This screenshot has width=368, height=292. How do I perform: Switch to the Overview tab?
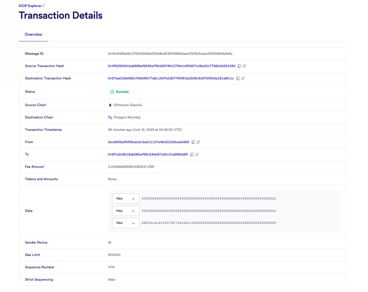pos(34,34)
